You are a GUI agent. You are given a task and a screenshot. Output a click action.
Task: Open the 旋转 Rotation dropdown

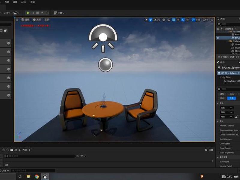click(226, 112)
